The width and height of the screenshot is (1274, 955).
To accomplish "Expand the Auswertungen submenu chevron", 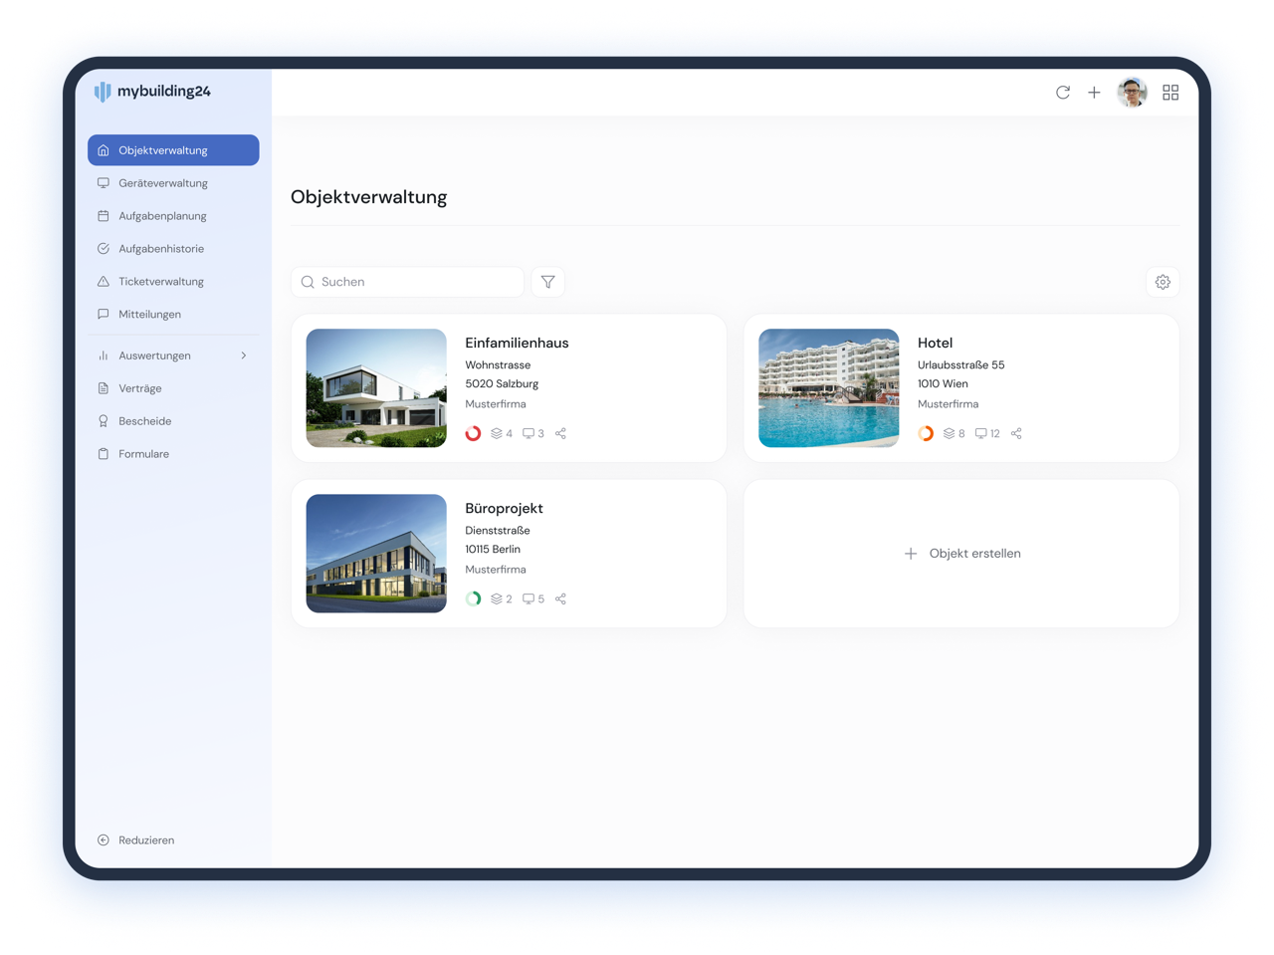I will pos(244,356).
